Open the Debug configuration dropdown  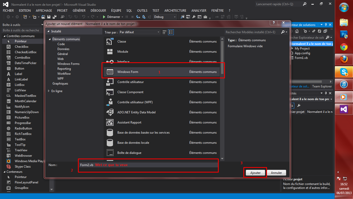[x=165, y=17]
